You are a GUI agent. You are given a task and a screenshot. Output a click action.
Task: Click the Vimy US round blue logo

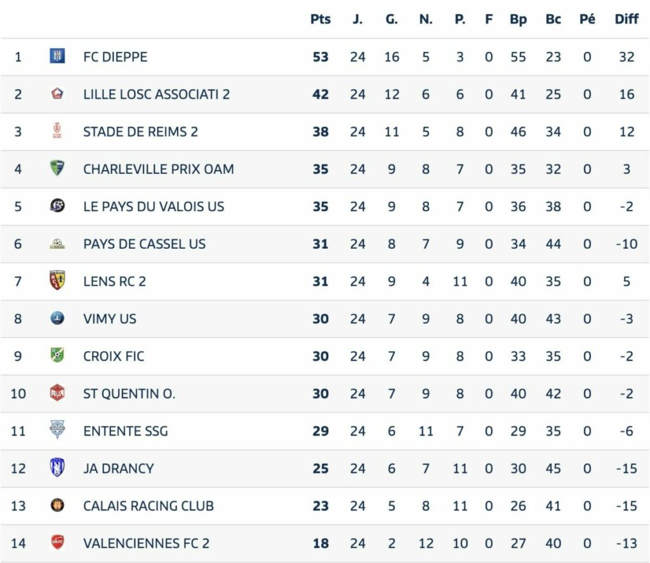click(57, 318)
